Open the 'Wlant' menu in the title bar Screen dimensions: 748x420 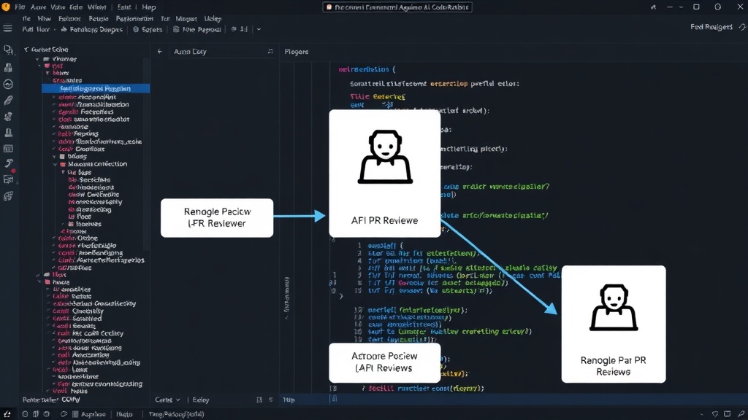click(x=97, y=7)
